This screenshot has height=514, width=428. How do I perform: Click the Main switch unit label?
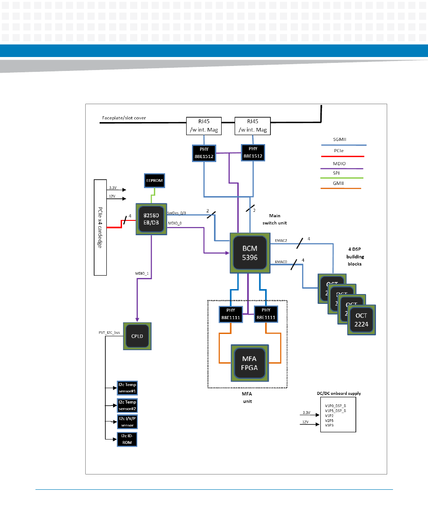[275, 220]
